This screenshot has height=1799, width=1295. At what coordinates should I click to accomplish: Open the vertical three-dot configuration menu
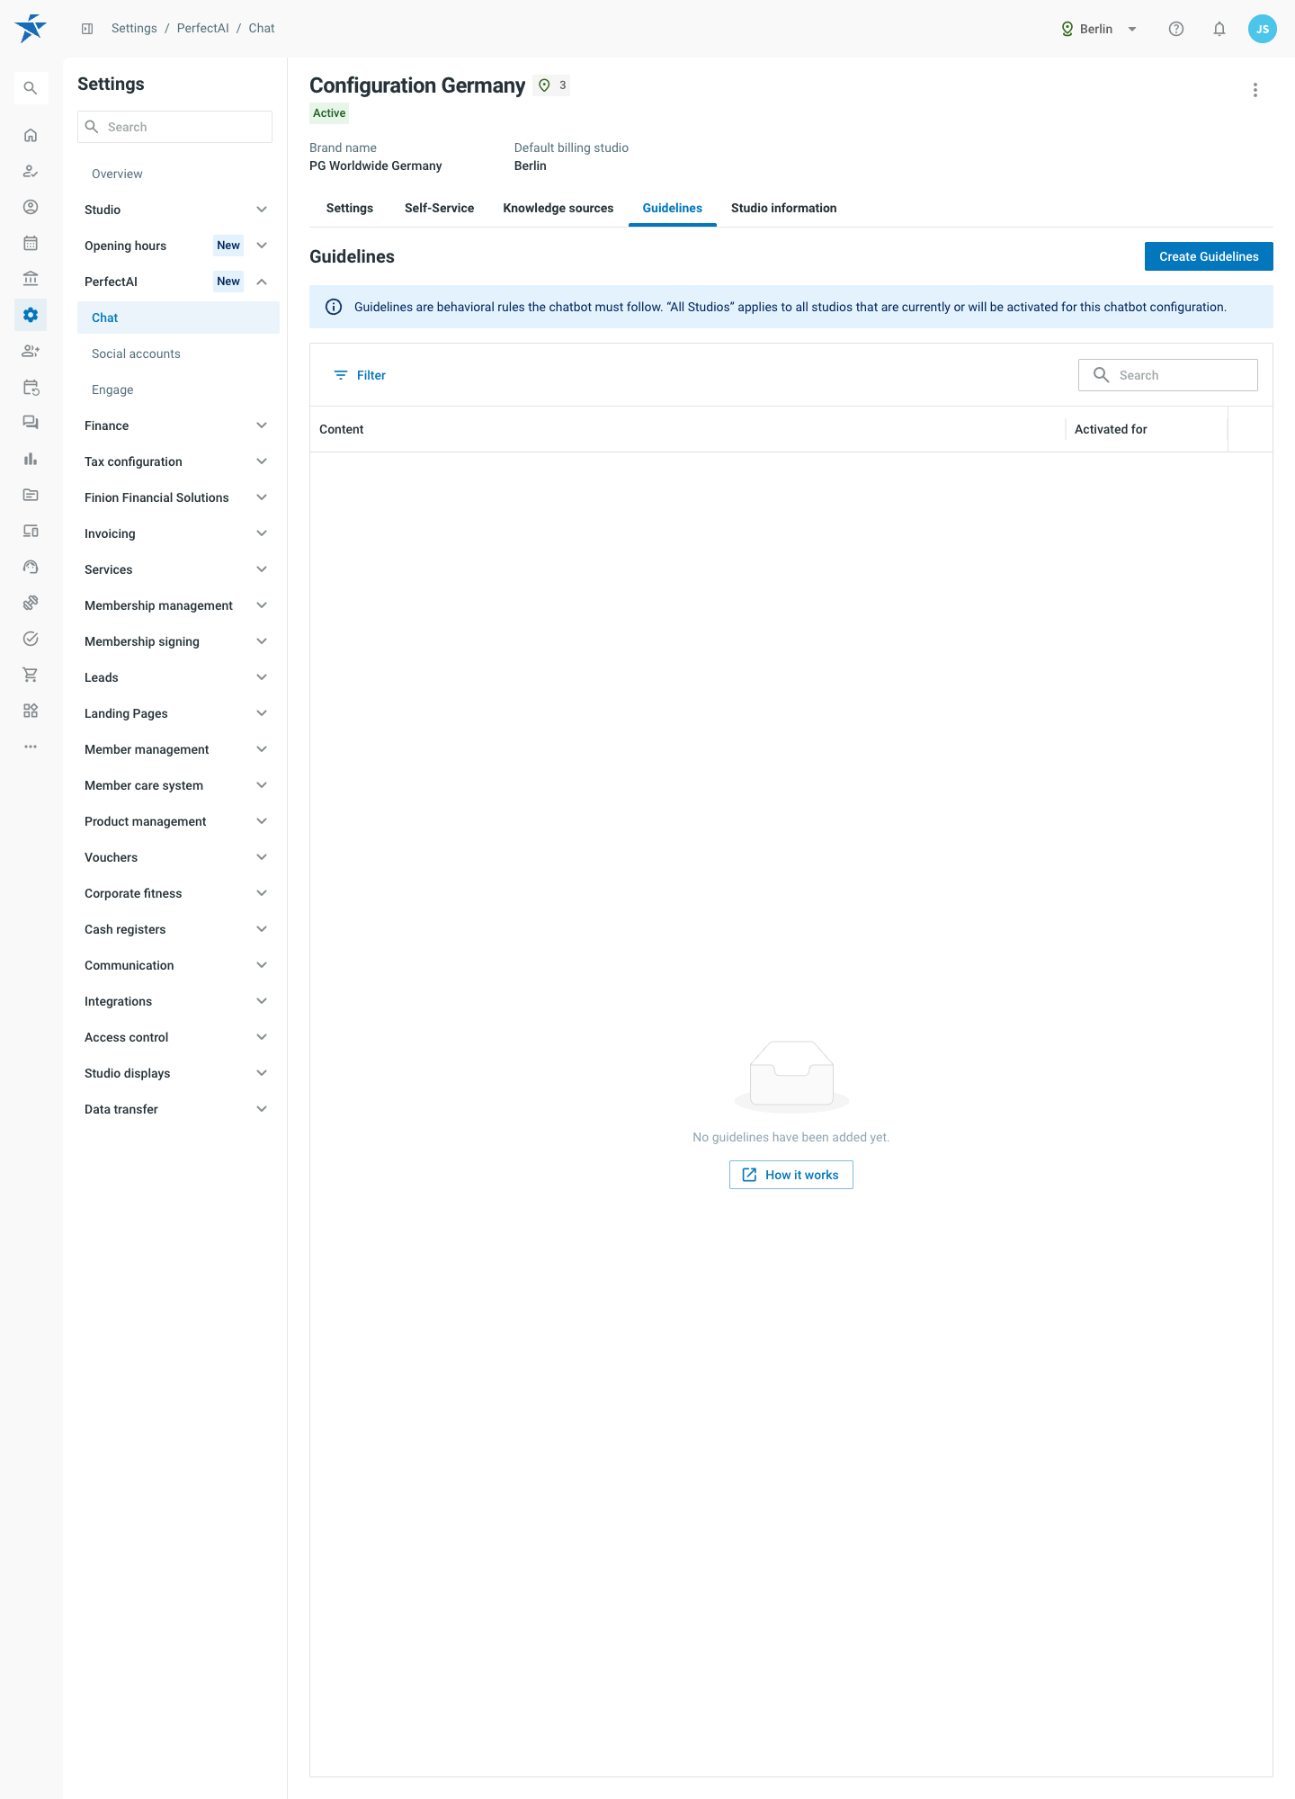pos(1255,90)
